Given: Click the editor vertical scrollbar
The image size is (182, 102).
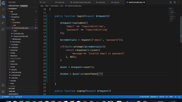Looking at the screenshot, I should 181,29.
